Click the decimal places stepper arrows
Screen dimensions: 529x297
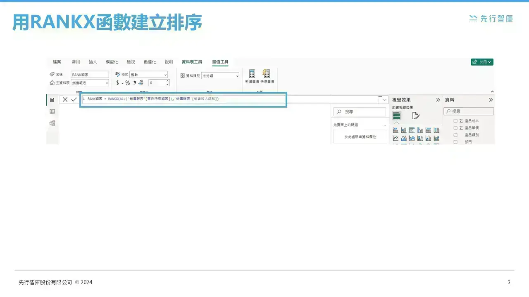tap(167, 83)
